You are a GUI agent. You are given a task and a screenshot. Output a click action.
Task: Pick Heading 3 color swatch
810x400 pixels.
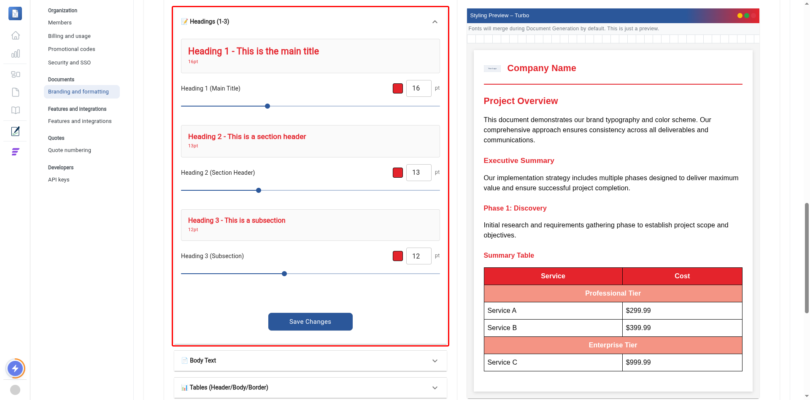pyautogui.click(x=397, y=256)
